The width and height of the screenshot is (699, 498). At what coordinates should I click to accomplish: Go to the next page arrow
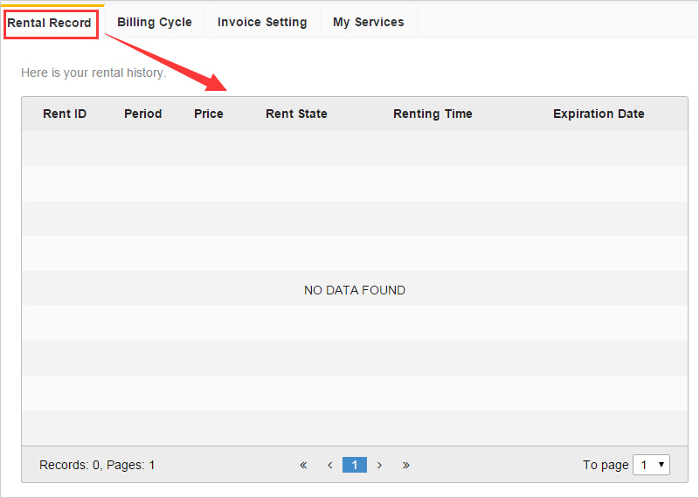click(x=379, y=465)
